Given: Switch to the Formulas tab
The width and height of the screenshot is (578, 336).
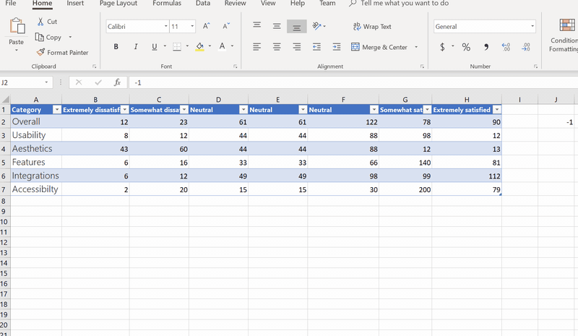Looking at the screenshot, I should 167,4.
